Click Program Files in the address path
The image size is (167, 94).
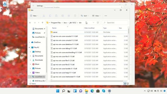coord(56,23)
